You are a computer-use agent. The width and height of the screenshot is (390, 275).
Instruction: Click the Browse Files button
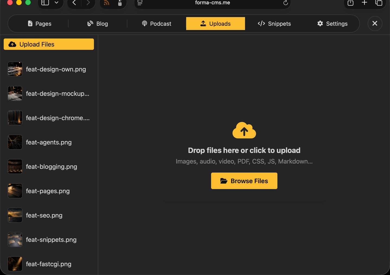pyautogui.click(x=244, y=181)
